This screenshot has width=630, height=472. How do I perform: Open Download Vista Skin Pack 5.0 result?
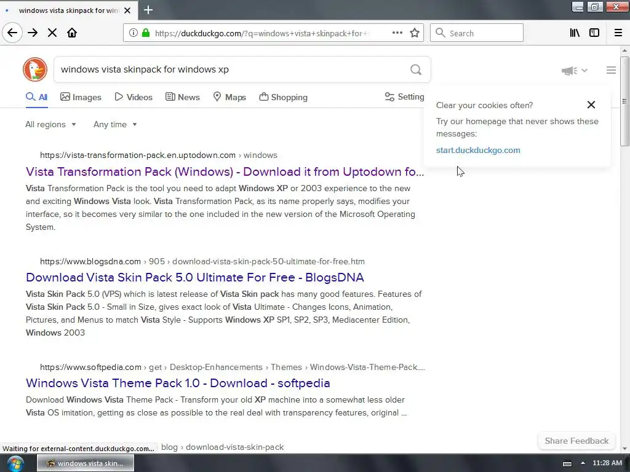tap(195, 277)
